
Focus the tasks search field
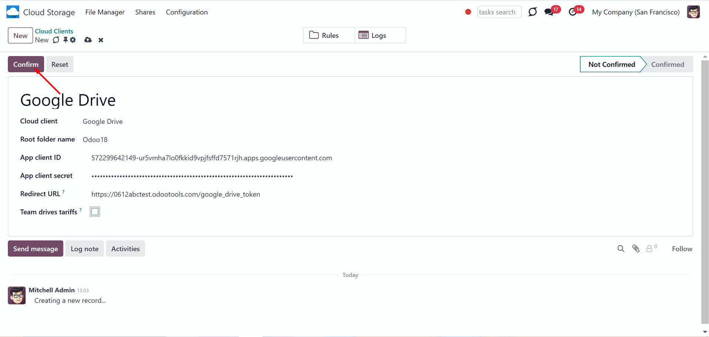tap(499, 12)
